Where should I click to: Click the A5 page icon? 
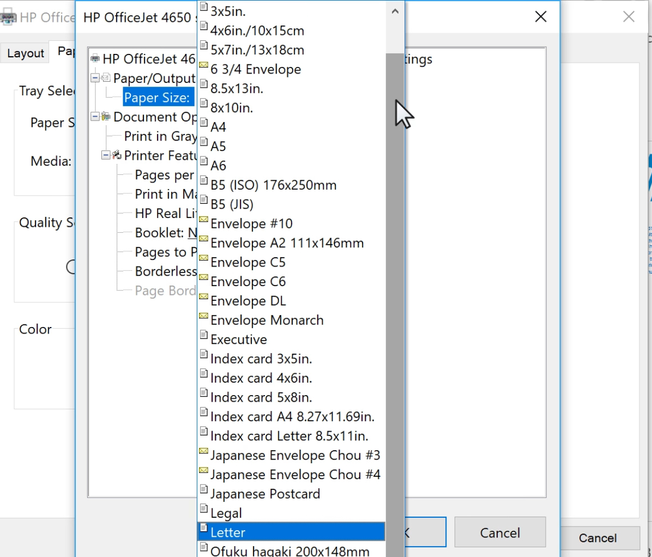(x=204, y=142)
